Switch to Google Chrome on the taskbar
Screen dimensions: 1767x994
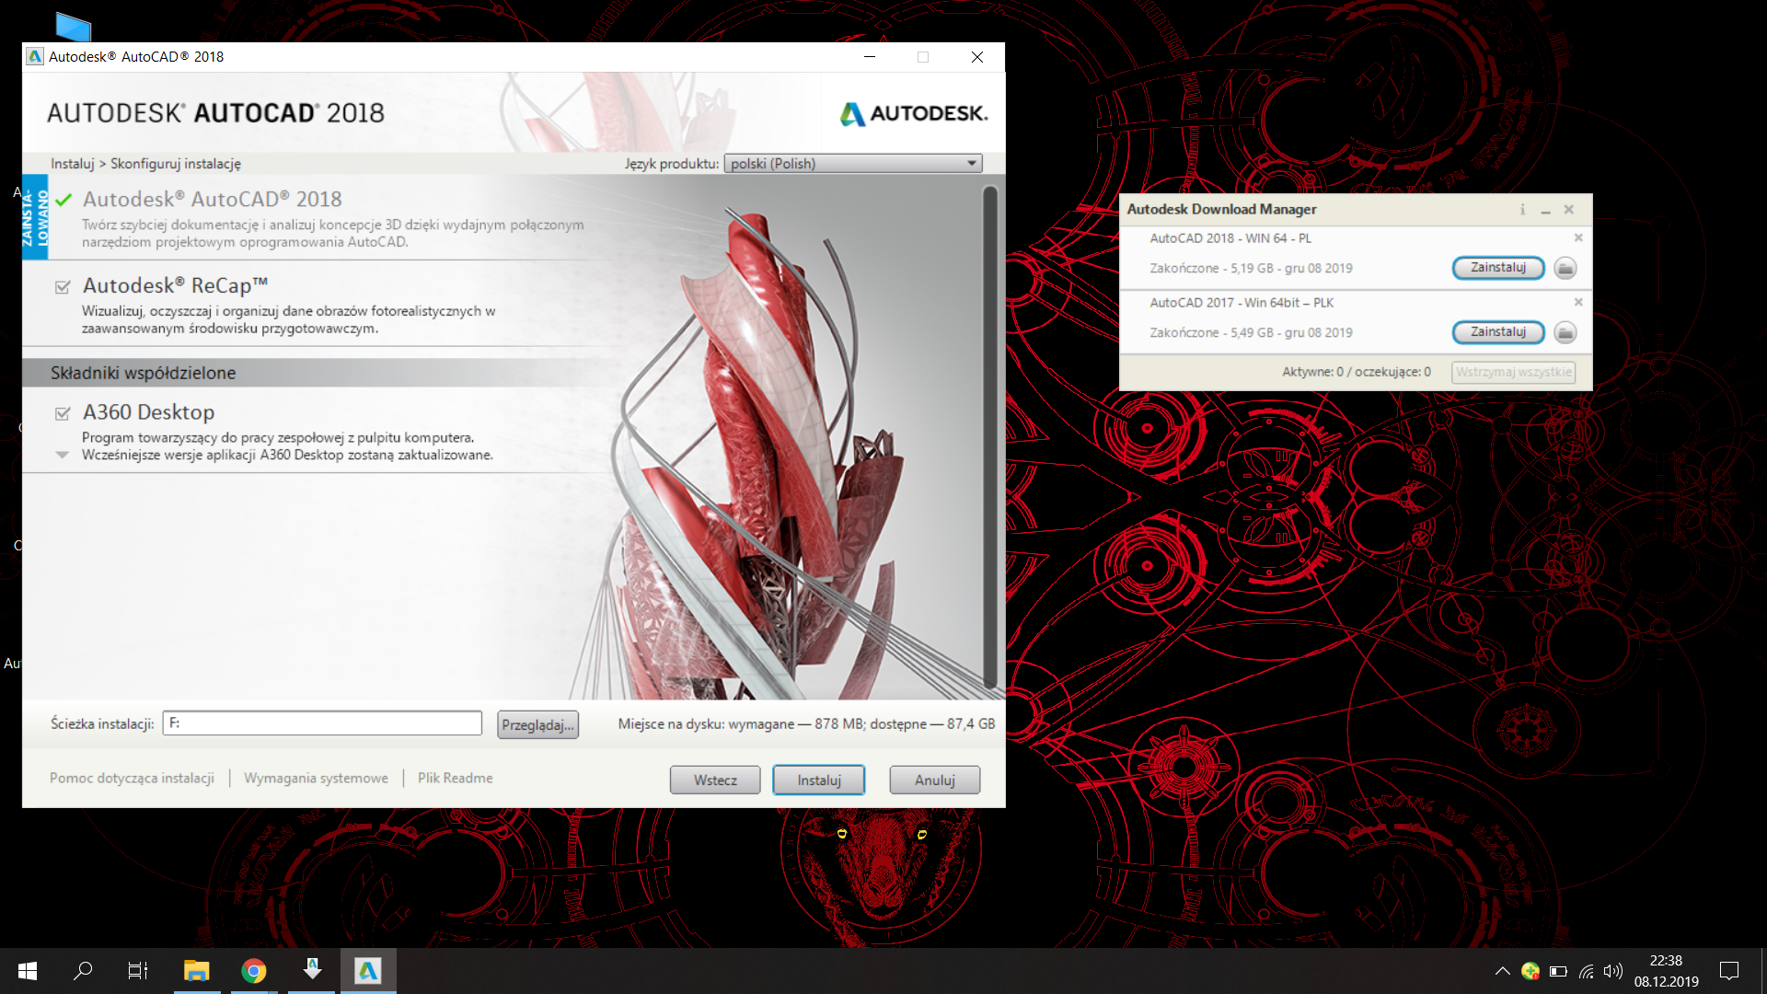[x=254, y=970]
